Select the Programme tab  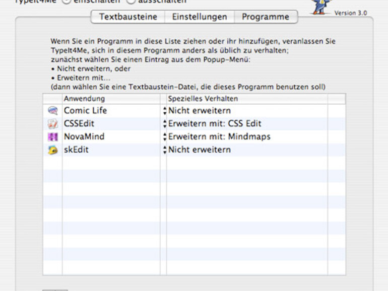[266, 17]
